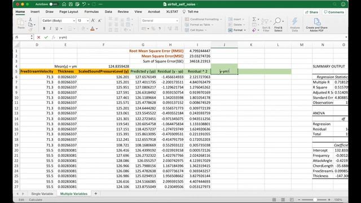Select column J header
The width and height of the screenshot is (361, 203).
tap(224, 45)
